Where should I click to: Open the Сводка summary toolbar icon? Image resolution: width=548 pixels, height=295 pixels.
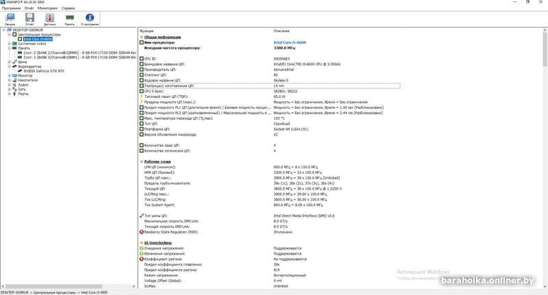tap(10, 18)
